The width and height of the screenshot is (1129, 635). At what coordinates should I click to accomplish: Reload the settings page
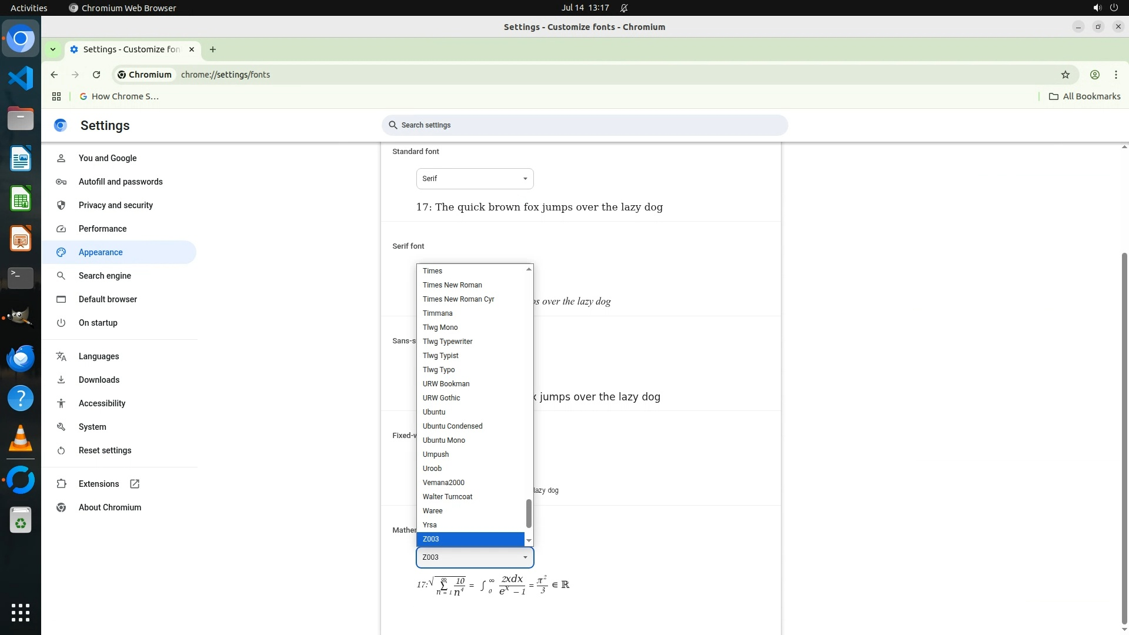(x=96, y=75)
